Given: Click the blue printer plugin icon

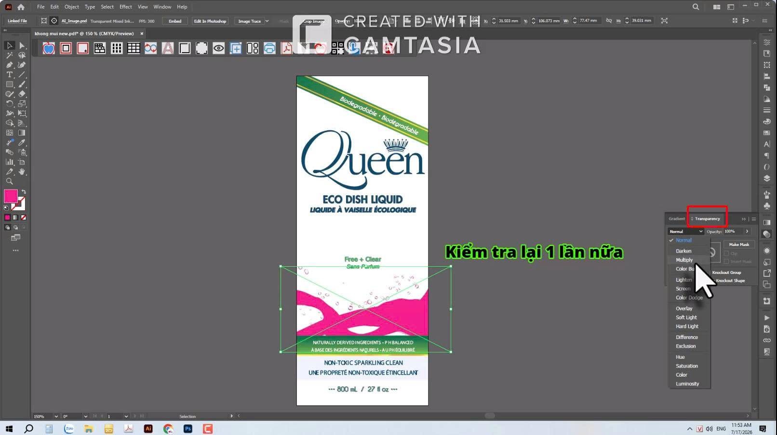Looking at the screenshot, I should [269, 48].
